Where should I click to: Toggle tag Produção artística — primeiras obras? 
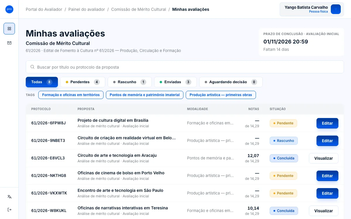tap(221, 95)
